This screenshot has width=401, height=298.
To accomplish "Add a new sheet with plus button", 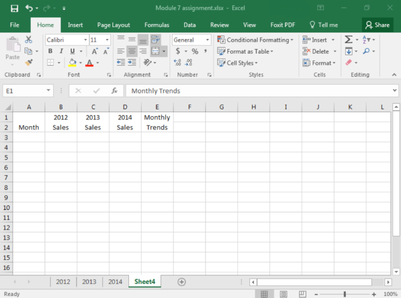I will pyautogui.click(x=182, y=282).
